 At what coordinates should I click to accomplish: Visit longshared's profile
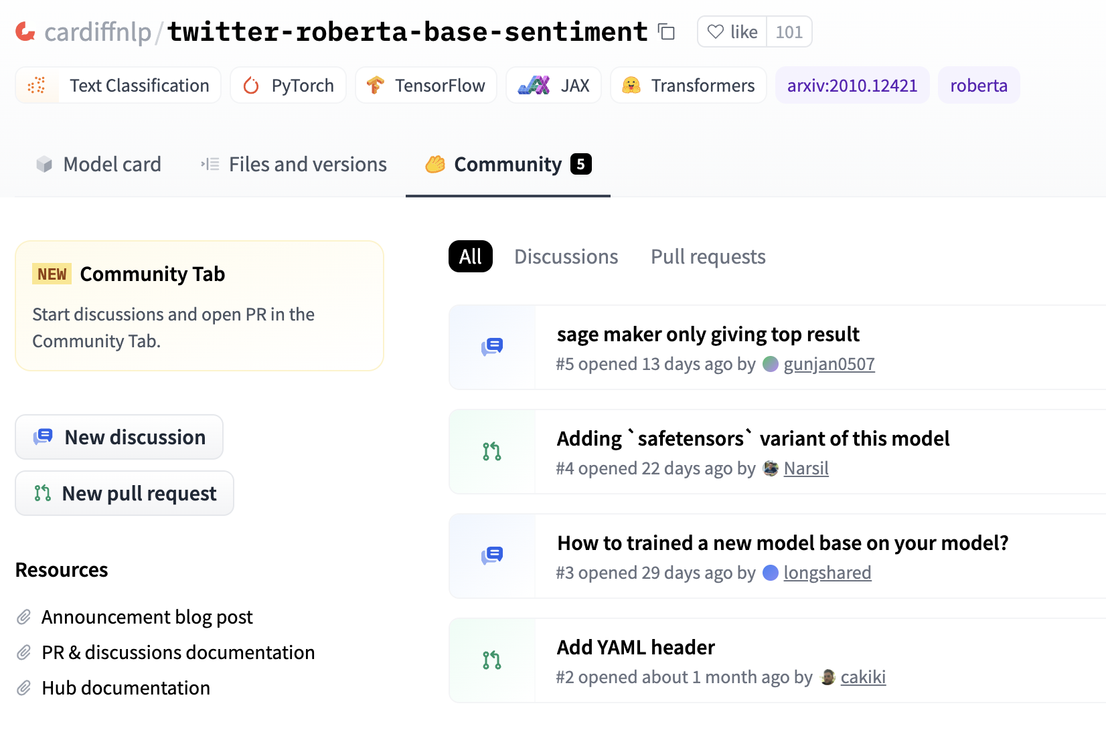coord(827,572)
